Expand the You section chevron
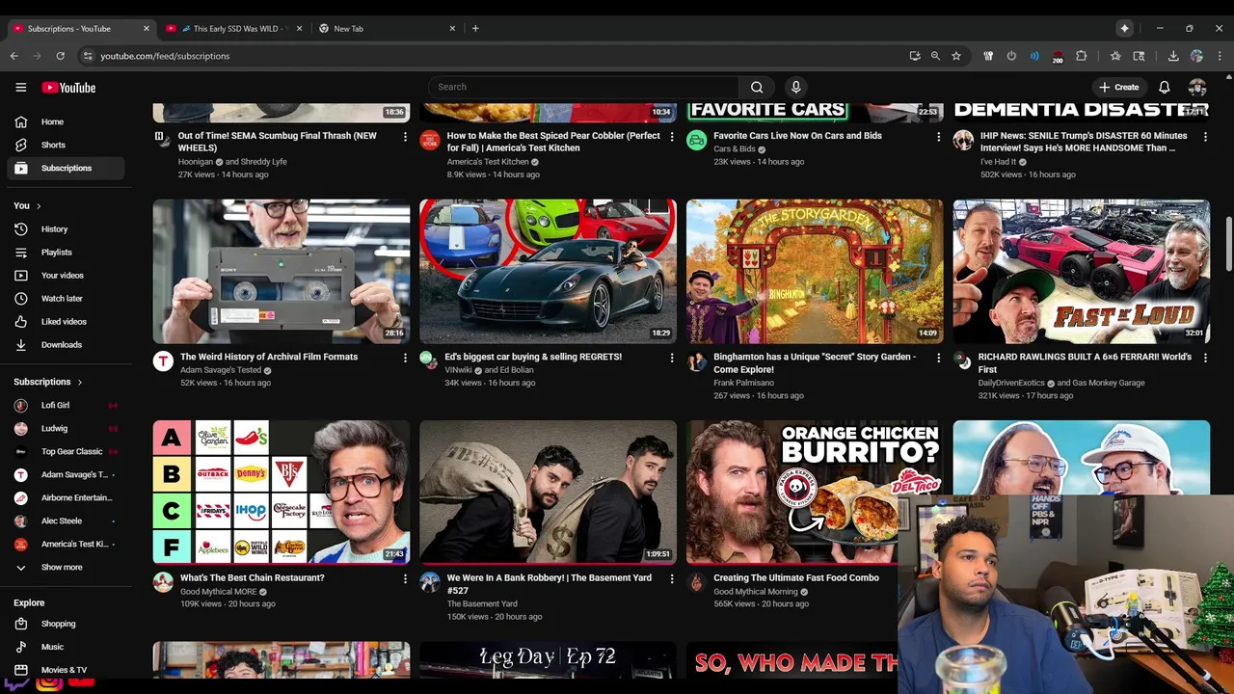Screen dimensions: 1234x694 (39, 205)
